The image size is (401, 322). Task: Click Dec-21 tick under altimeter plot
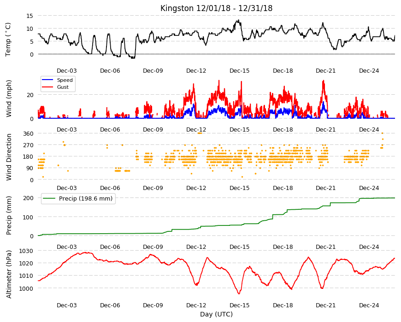325,305
